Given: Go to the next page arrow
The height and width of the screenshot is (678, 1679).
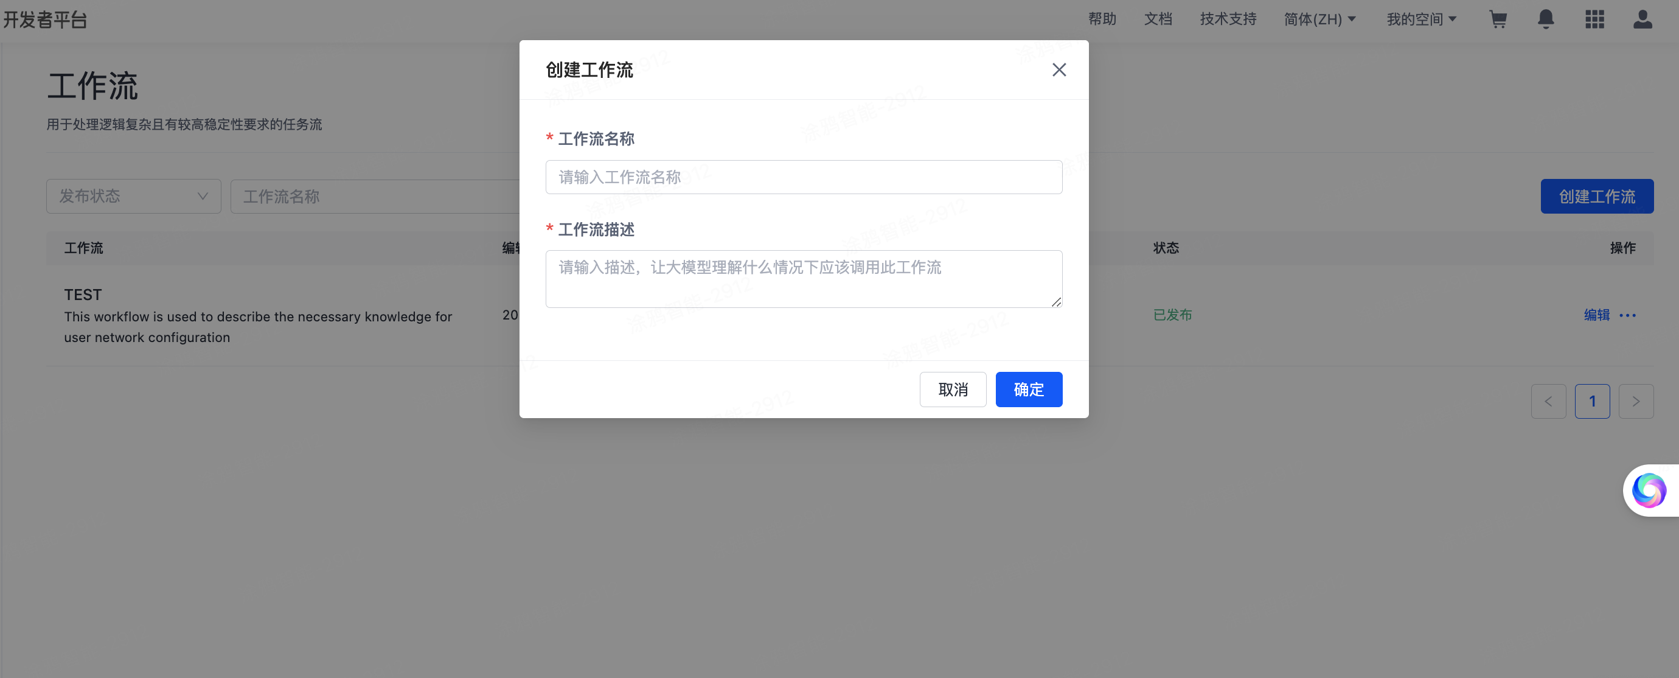Looking at the screenshot, I should coord(1635,402).
